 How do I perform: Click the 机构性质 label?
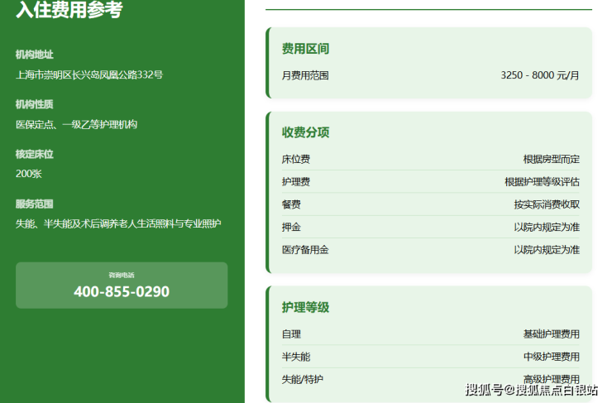35,104
